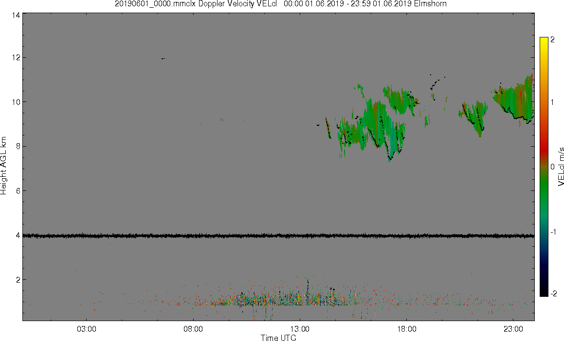Click the 13:00 time tick label
This screenshot has height=341, width=564.
point(300,329)
